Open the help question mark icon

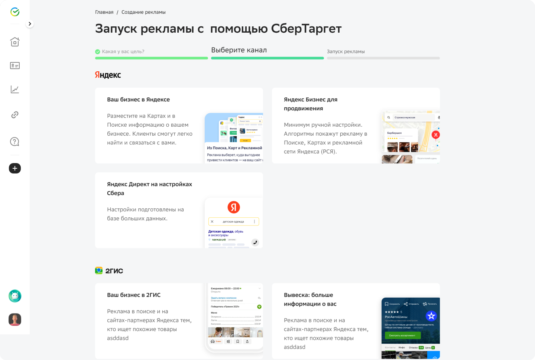15,142
